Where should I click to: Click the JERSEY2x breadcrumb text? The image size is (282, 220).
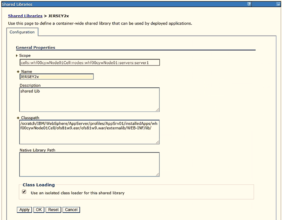(x=58, y=16)
